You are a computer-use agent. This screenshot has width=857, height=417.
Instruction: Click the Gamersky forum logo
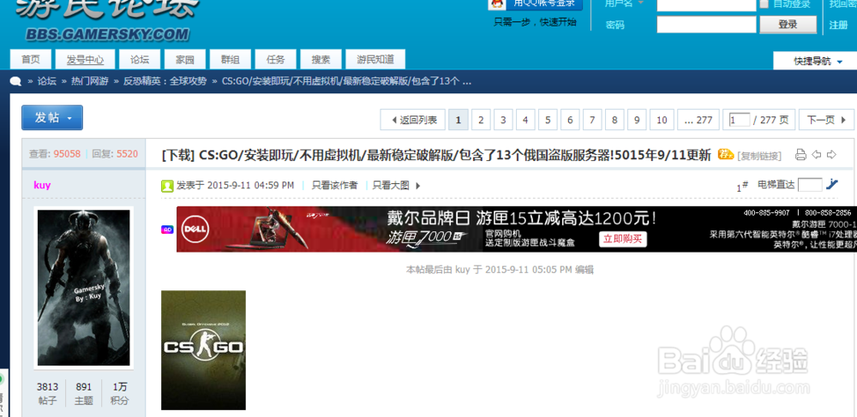tap(106, 19)
